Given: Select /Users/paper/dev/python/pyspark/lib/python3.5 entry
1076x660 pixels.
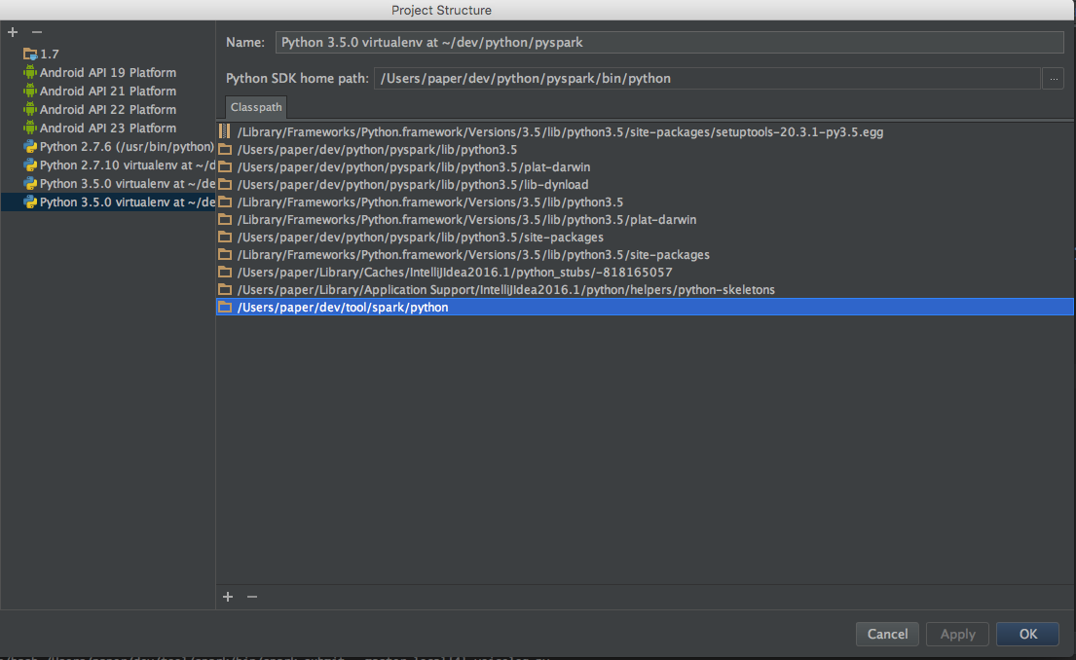Looking at the screenshot, I should click(x=645, y=150).
